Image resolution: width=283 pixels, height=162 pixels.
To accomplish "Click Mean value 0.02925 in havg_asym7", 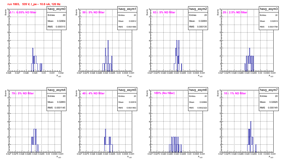I will pos(273,102).
